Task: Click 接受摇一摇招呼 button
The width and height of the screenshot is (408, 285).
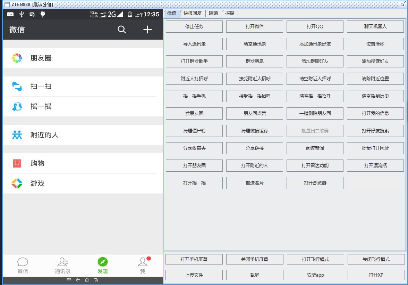Action: [255, 96]
